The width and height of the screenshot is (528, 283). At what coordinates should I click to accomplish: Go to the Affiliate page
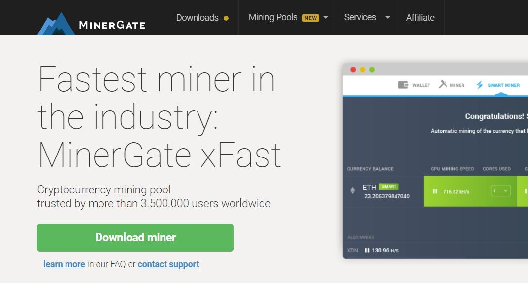[420, 18]
